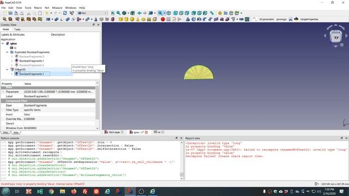Click the Extrude tool icon
The height and width of the screenshot is (196, 349).
(x=188, y=20)
